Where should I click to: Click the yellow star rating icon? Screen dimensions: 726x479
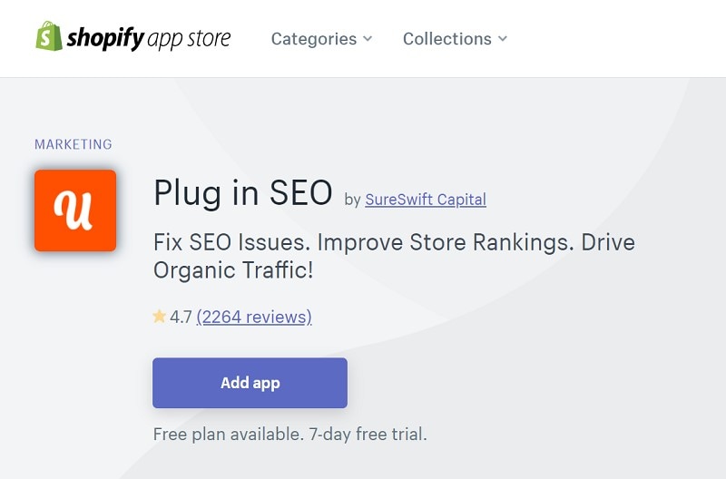160,317
